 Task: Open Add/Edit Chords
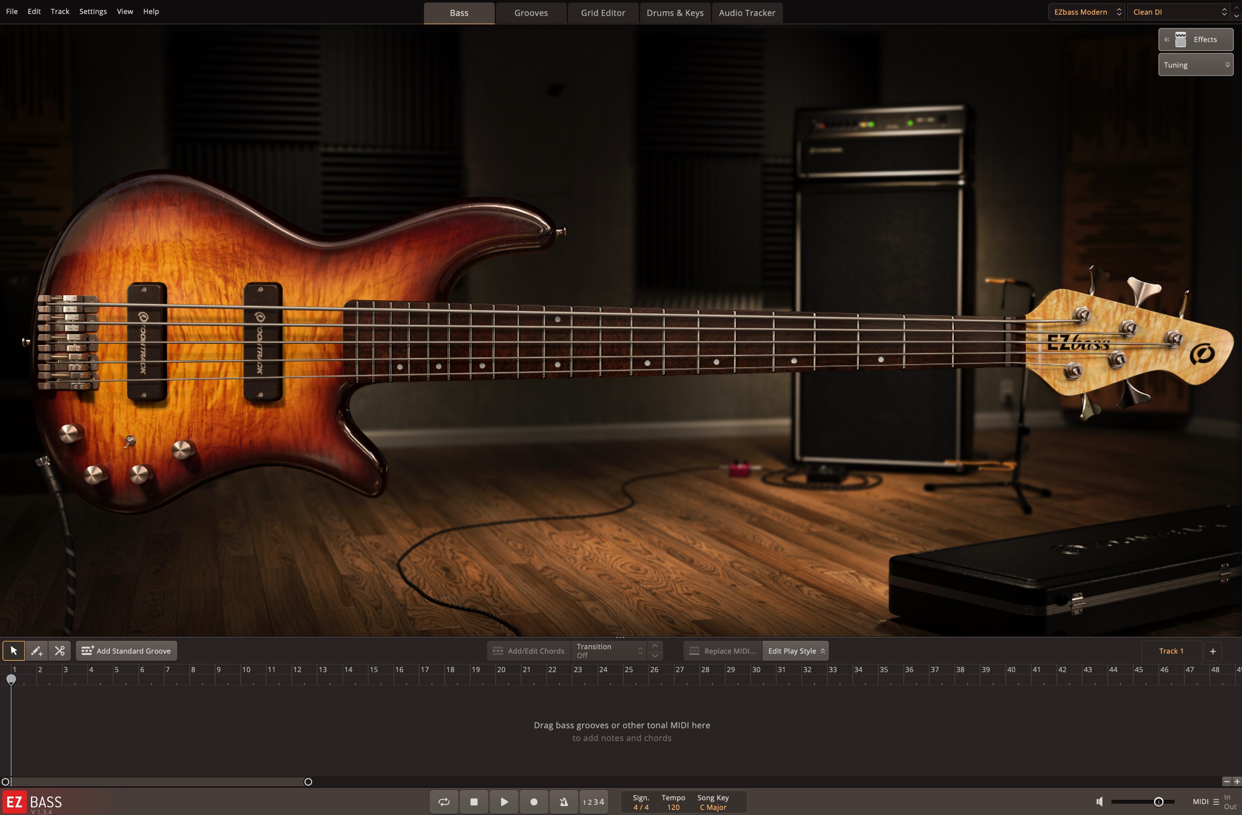pos(529,651)
